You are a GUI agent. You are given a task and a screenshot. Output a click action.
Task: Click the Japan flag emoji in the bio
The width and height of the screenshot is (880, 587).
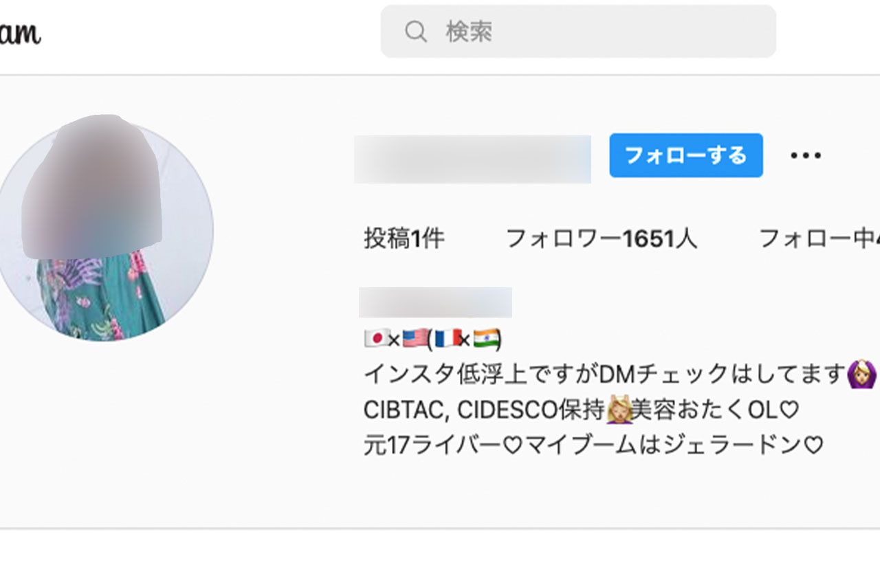click(374, 338)
